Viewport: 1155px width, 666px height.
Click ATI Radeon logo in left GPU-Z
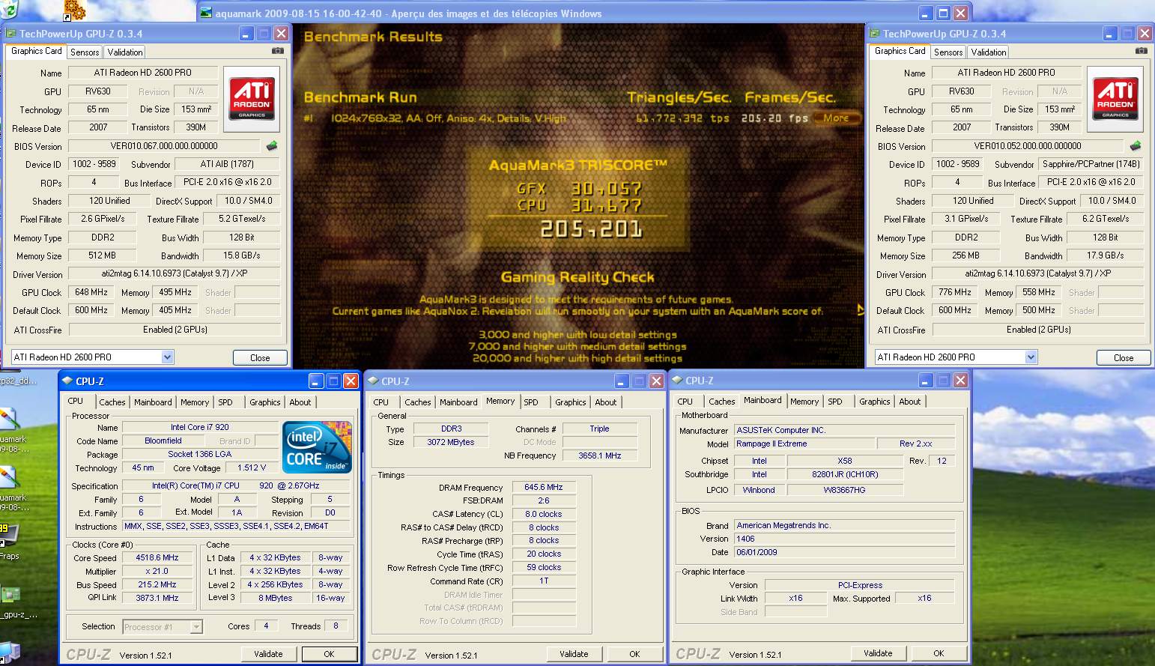click(252, 99)
